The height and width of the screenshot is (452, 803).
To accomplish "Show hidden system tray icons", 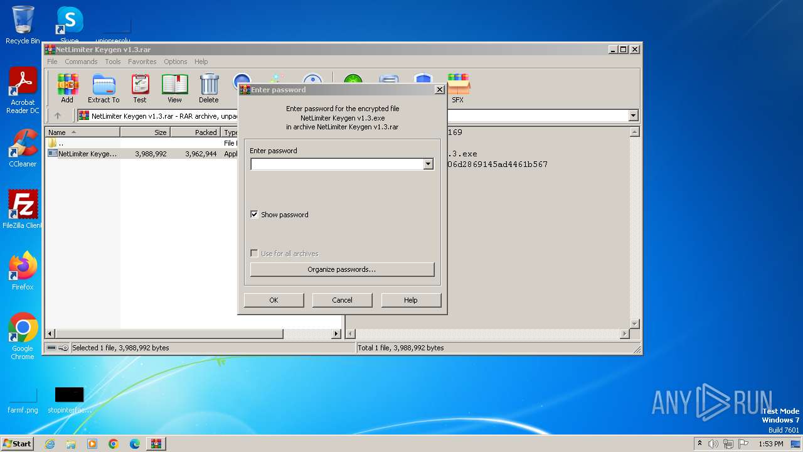I will 699,443.
